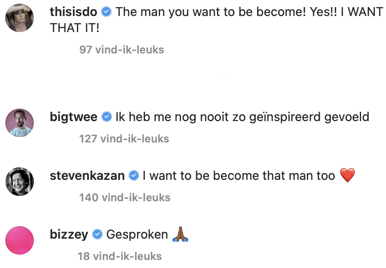Image resolution: width=386 pixels, height=268 pixels.
Task: Select the bizzey username
Action: click(69, 235)
